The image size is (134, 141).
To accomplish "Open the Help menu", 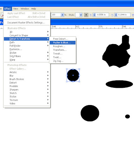I will click(x=34, y=9).
